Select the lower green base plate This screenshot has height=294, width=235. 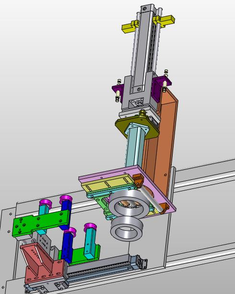click(80, 255)
